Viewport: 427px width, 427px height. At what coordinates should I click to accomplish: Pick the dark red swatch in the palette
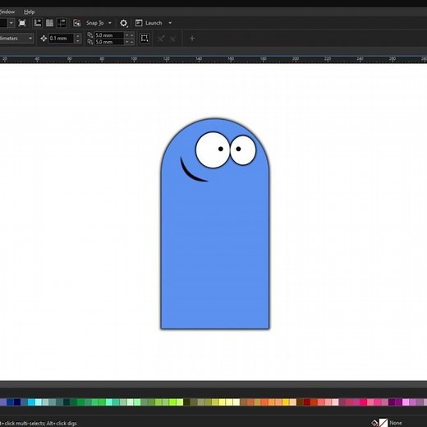pyautogui.click(x=307, y=402)
